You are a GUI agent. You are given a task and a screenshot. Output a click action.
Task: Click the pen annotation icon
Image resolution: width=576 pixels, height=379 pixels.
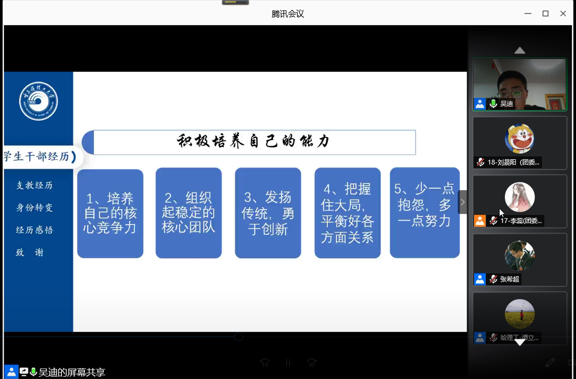pyautogui.click(x=550, y=363)
